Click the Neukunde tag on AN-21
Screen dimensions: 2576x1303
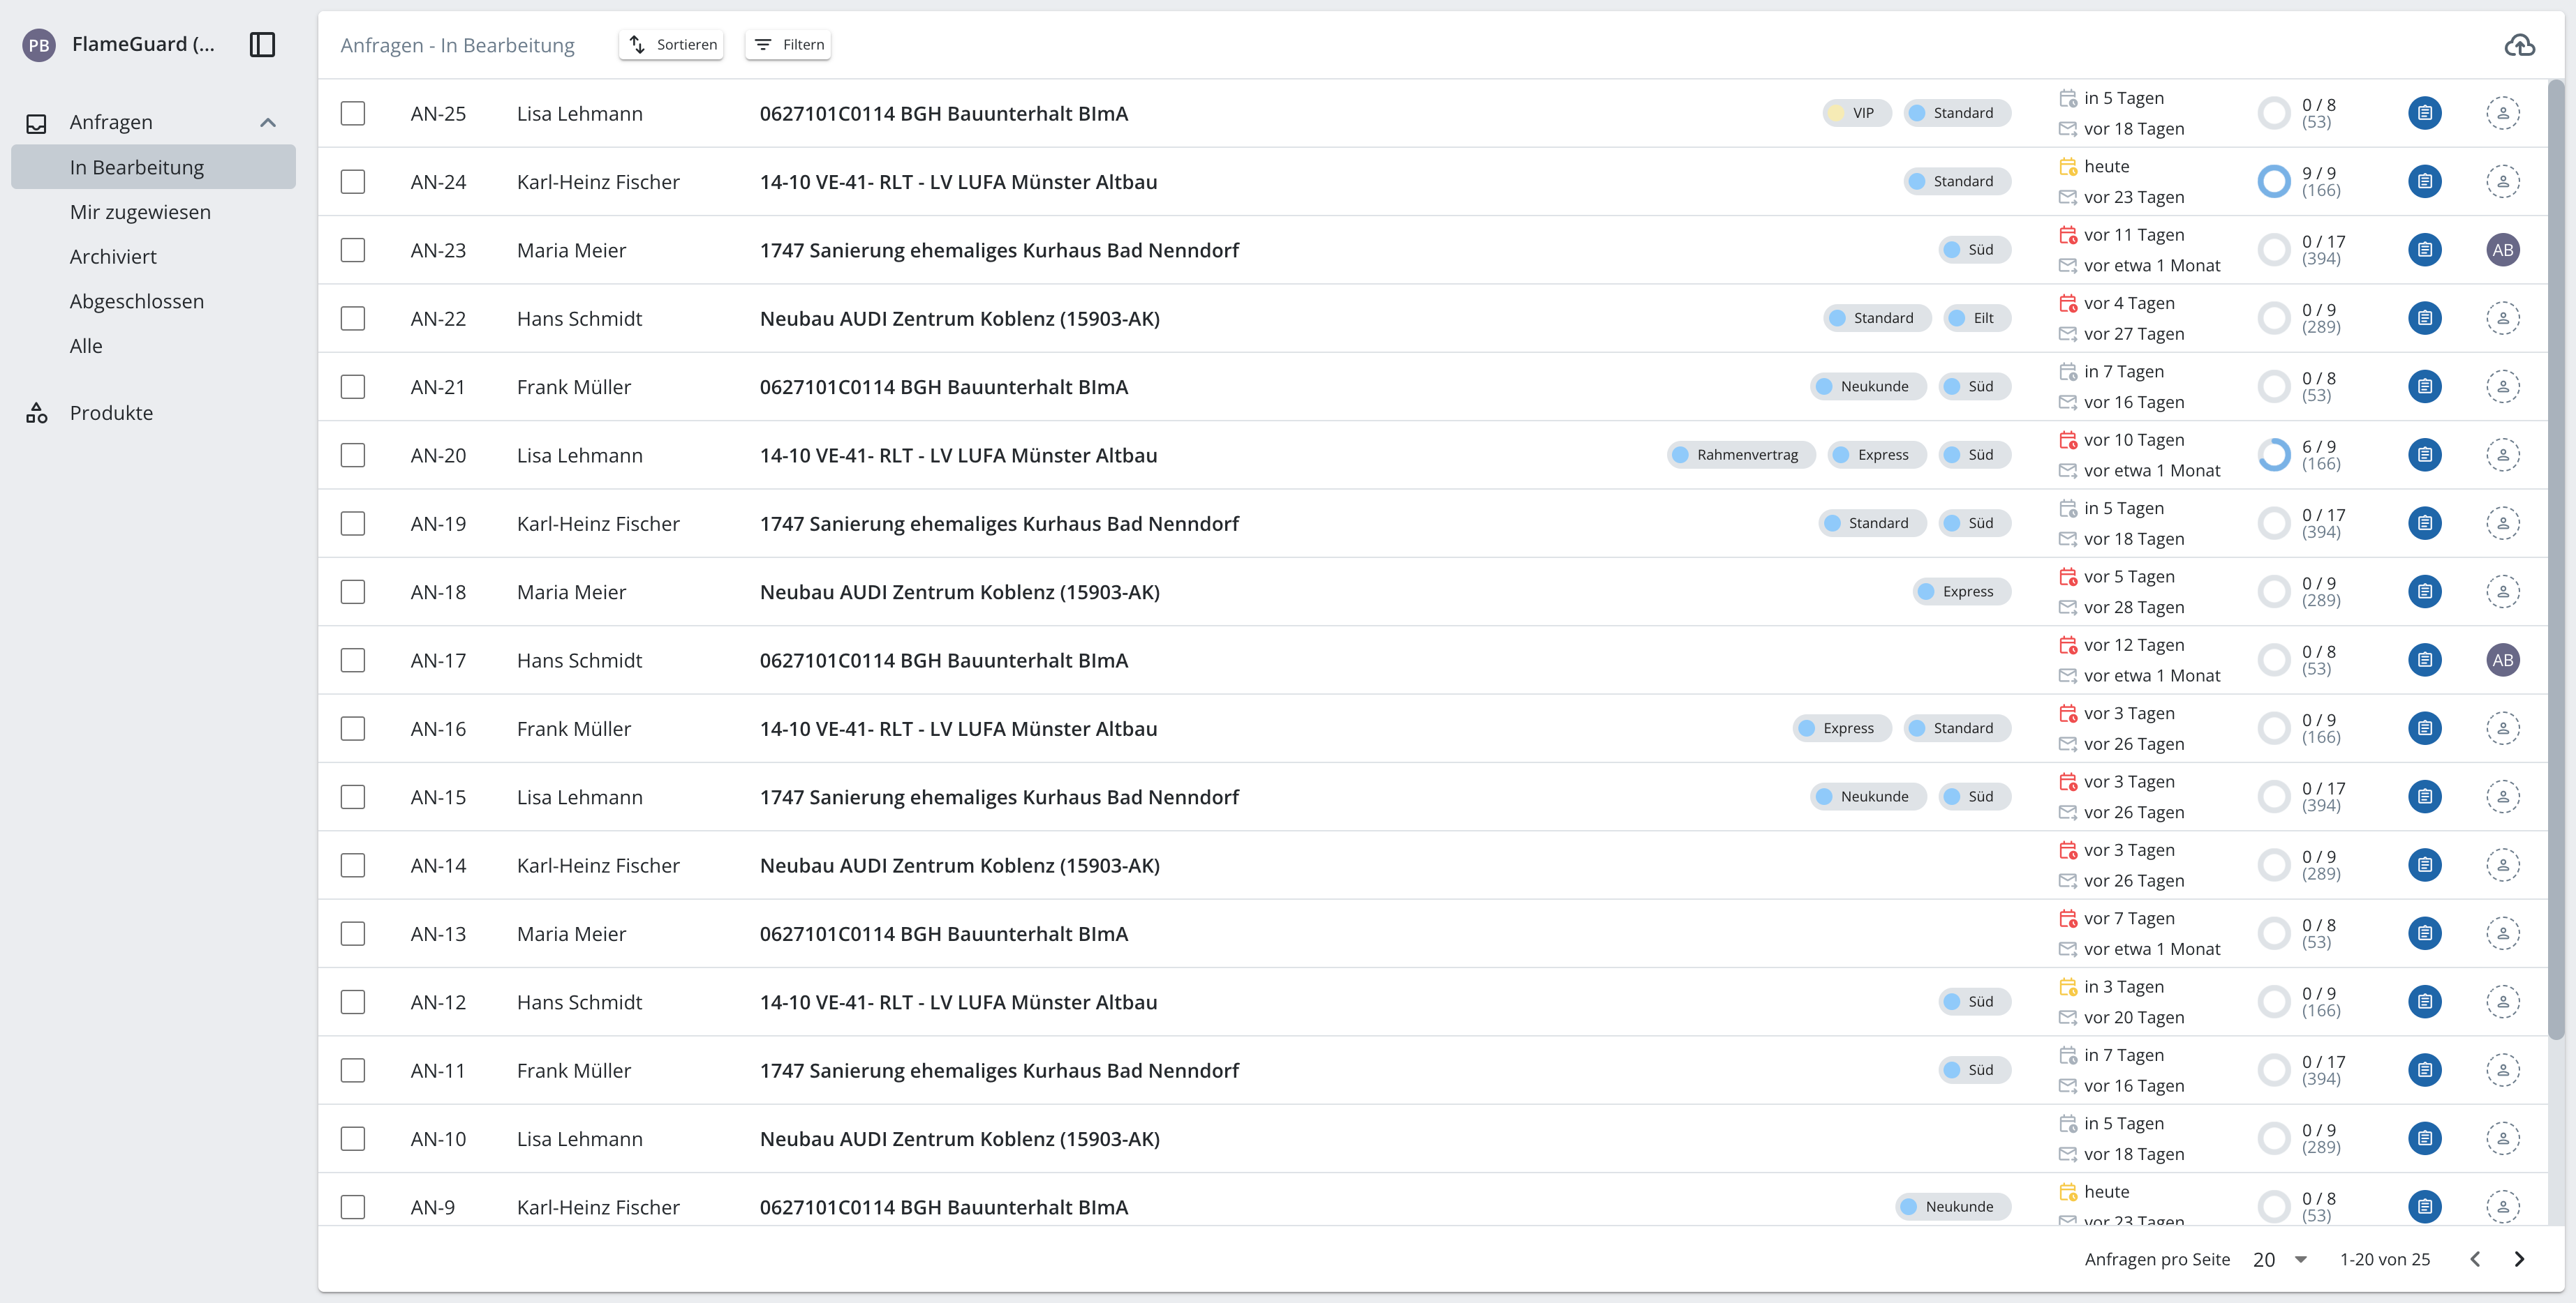click(1867, 386)
